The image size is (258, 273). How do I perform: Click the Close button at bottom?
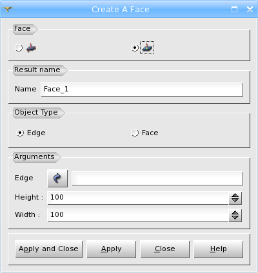click(x=165, y=249)
